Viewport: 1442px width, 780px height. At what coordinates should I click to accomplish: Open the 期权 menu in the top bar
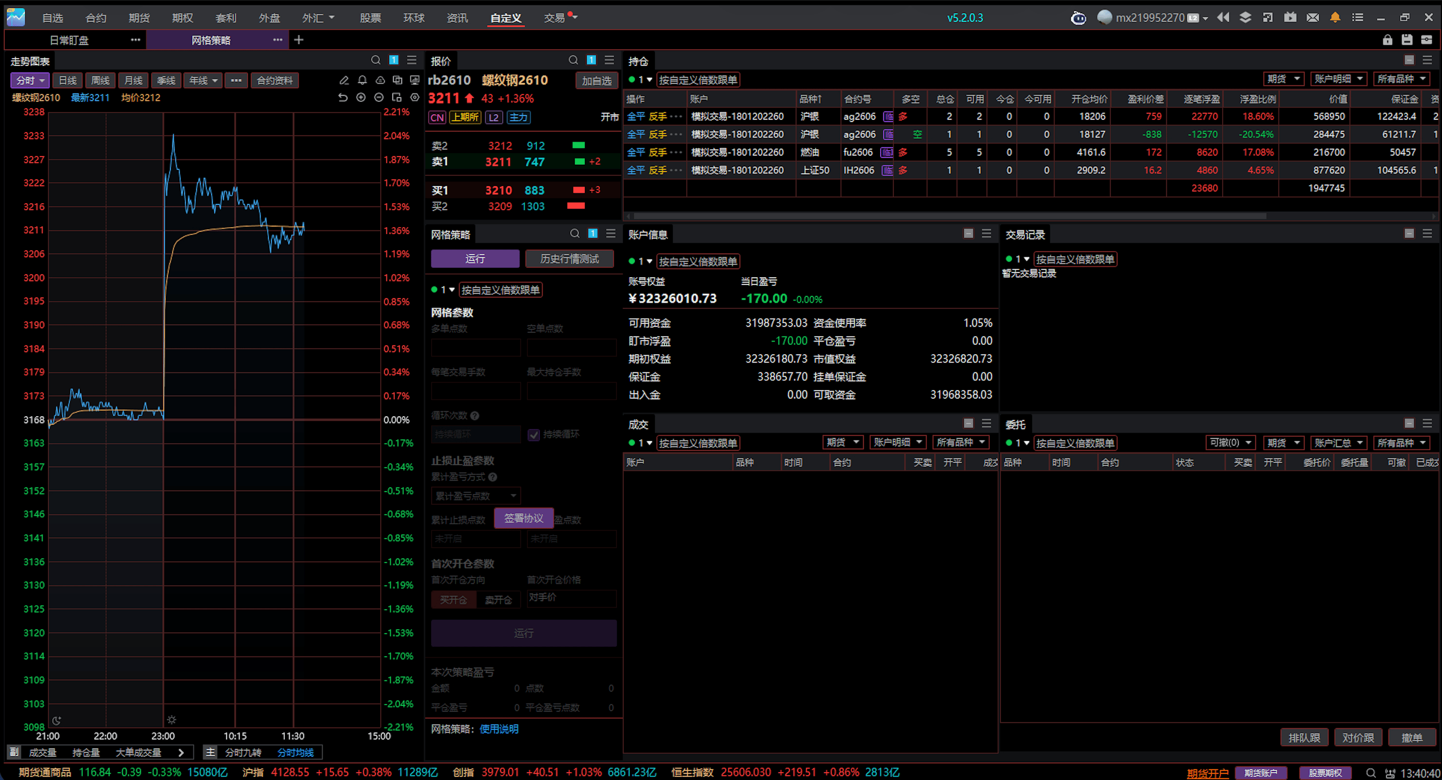(183, 18)
